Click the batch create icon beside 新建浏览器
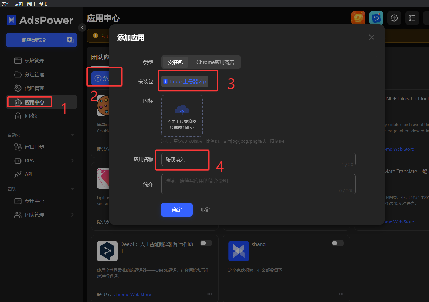The height and width of the screenshot is (302, 429). [x=70, y=40]
